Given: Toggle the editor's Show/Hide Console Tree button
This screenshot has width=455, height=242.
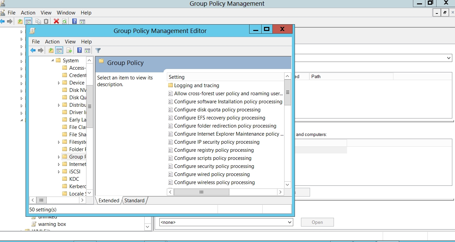Looking at the screenshot, I should tap(59, 50).
